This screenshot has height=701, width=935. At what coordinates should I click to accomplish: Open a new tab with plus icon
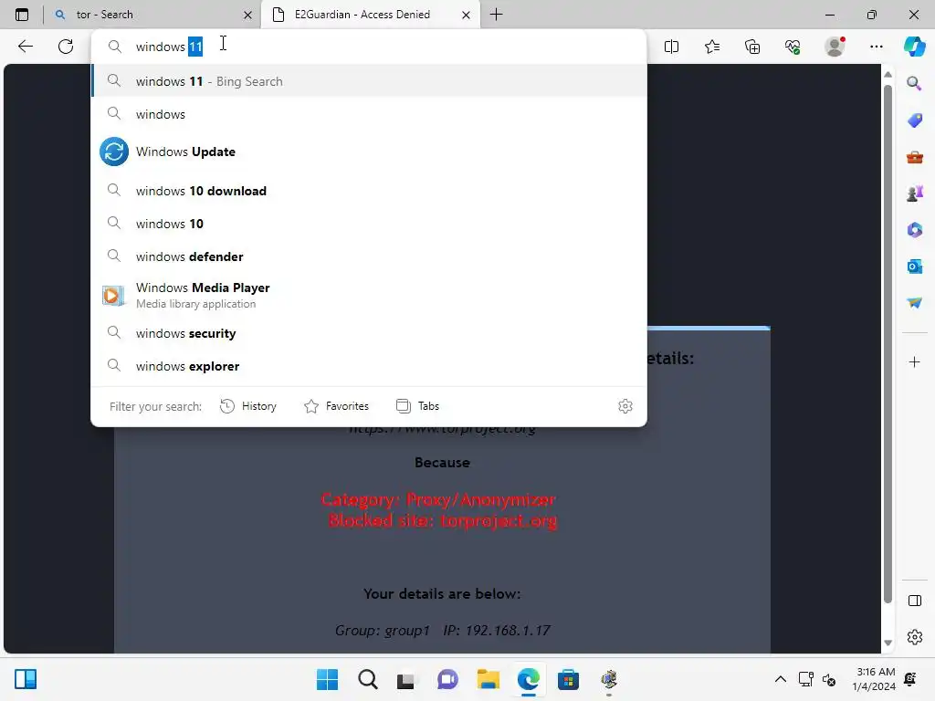point(496,15)
